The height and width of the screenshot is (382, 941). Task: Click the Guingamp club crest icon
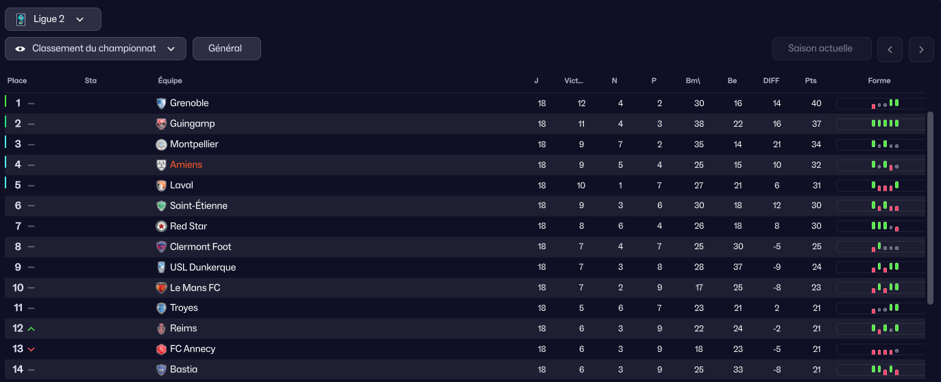161,124
